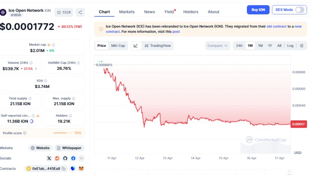Open the Facebook social link

[x=73, y=158]
